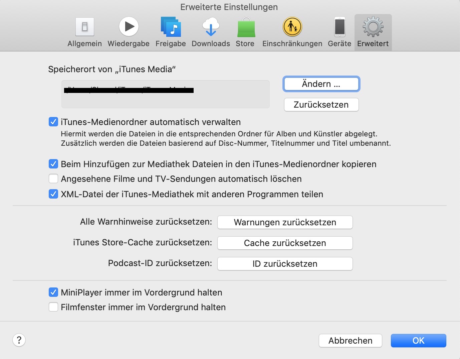Screen dimensions: 460x359
Task: Click the Ändern … button
Action: coord(321,84)
